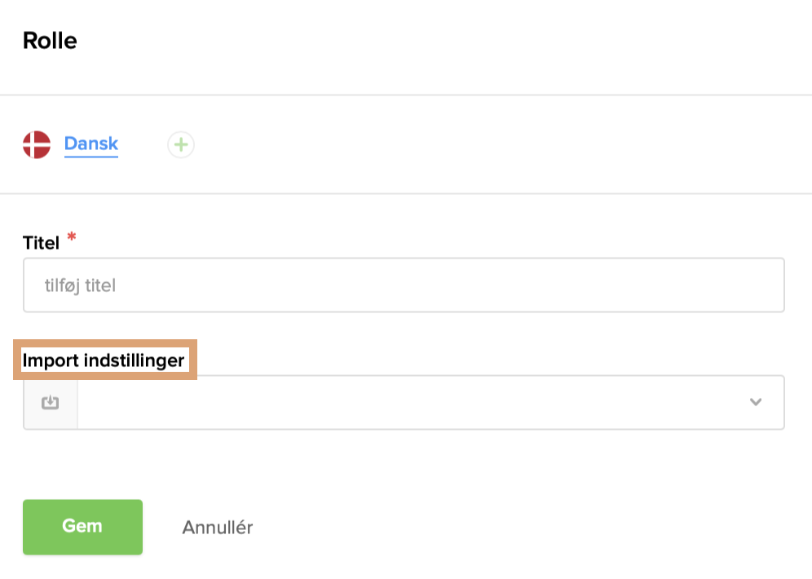Screen dimensions: 812x579
Task: Click the import icon beside the dropdown
Action: coord(51,402)
